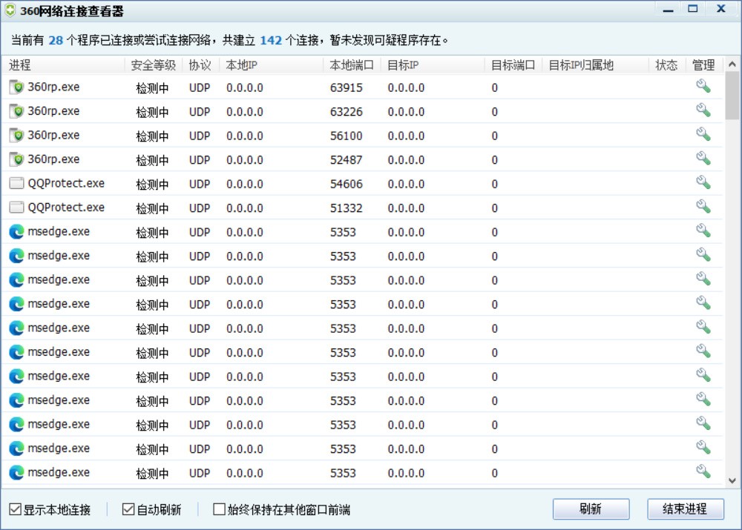Click local port value 54606
This screenshot has height=530, width=742.
(x=347, y=185)
